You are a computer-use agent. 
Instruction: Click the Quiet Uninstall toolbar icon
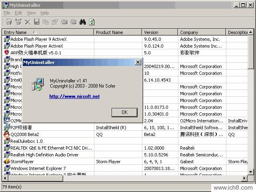click(x=18, y=22)
